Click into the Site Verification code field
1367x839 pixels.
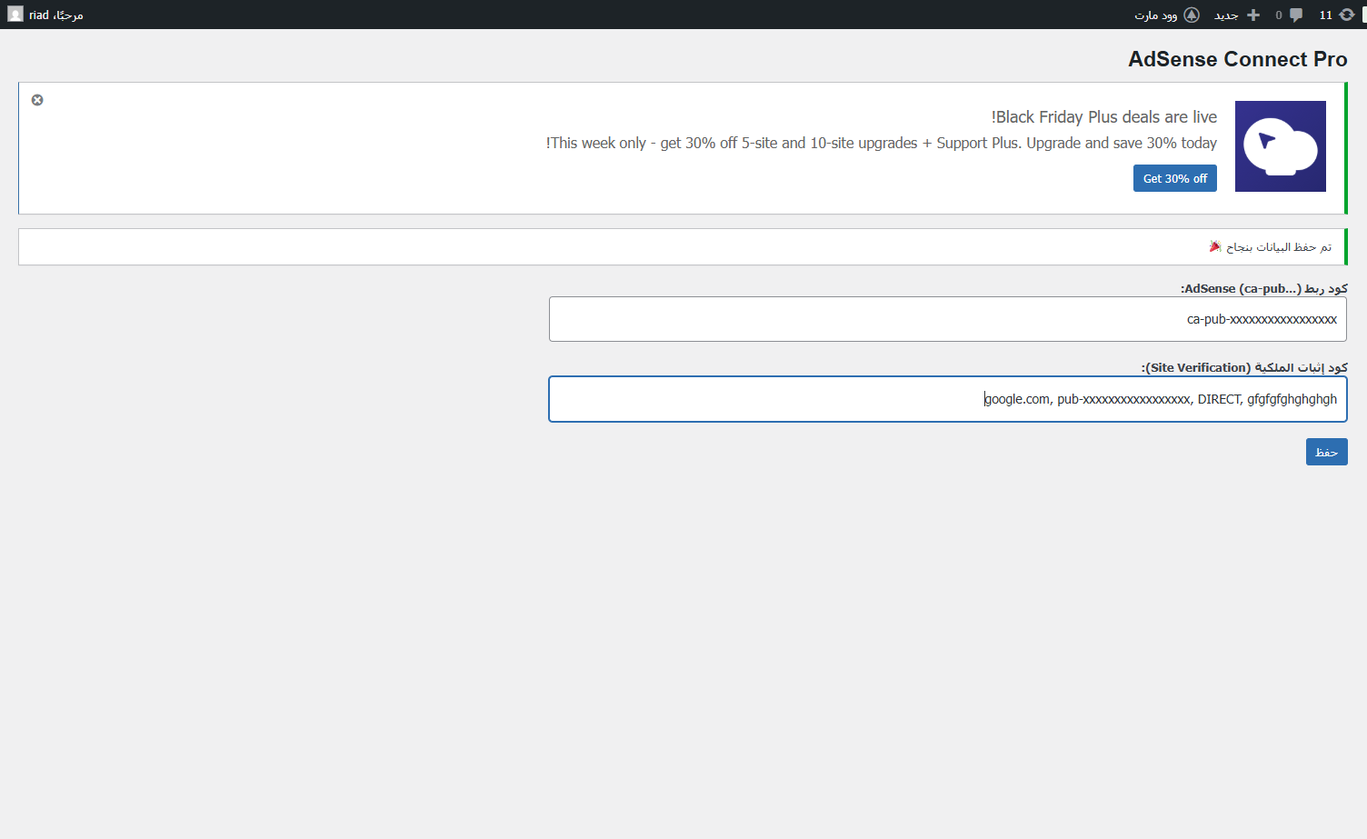click(x=947, y=399)
